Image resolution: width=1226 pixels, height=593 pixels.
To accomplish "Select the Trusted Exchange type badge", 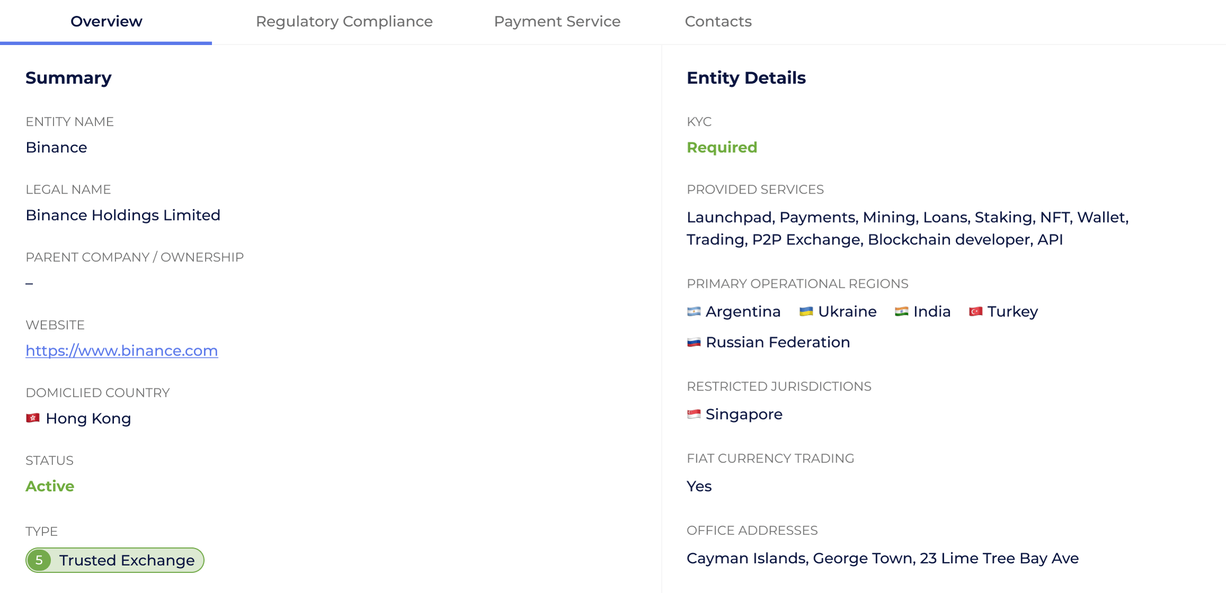I will pos(115,560).
